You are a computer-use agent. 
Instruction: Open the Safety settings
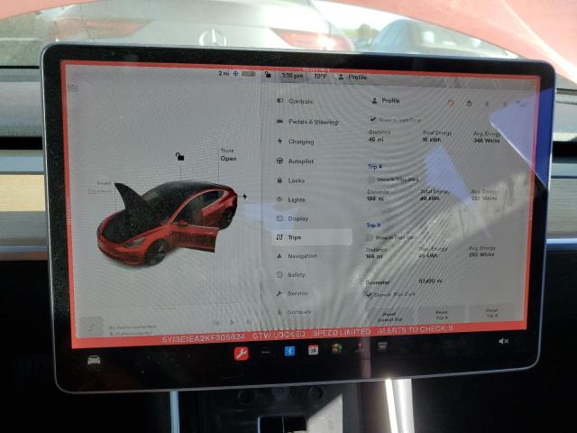(291, 274)
